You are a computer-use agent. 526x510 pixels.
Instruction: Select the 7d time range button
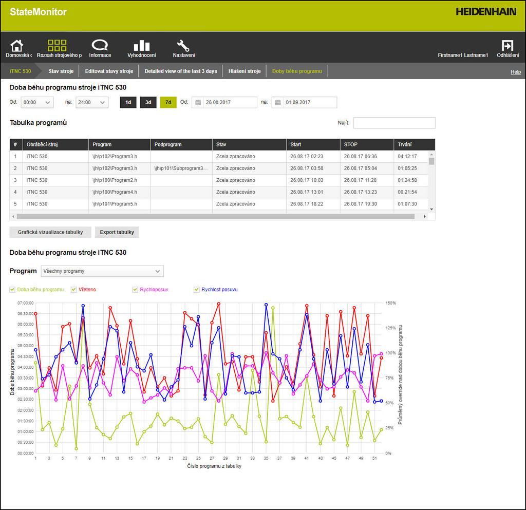168,102
